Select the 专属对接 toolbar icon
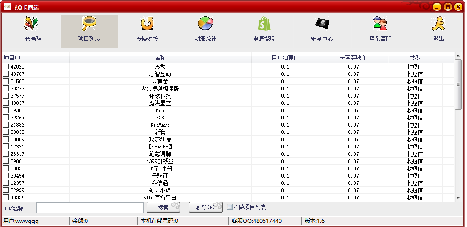Image resolution: width=467 pixels, height=227 pixels. pos(147,24)
